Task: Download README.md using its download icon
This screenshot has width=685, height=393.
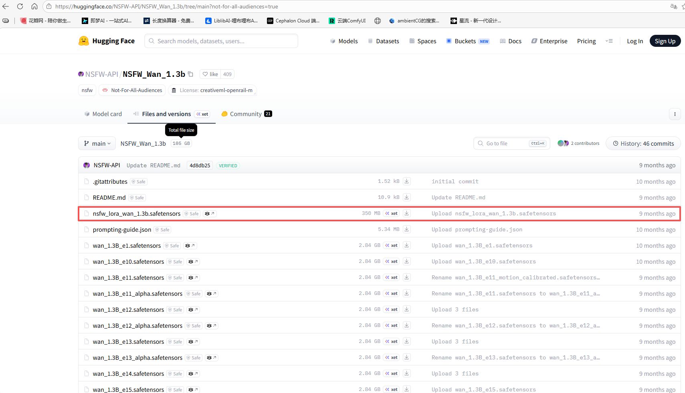Action: pos(406,197)
